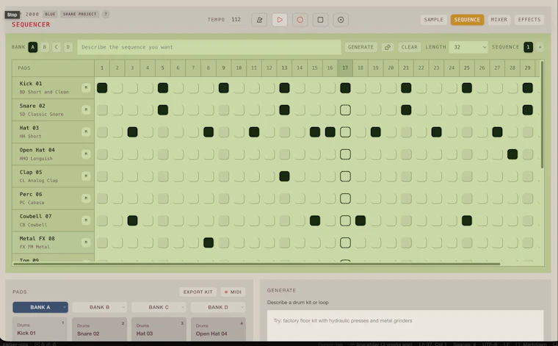The width and height of the screenshot is (558, 346).
Task: Mute the Clap 05 track
Action: click(x=86, y=176)
